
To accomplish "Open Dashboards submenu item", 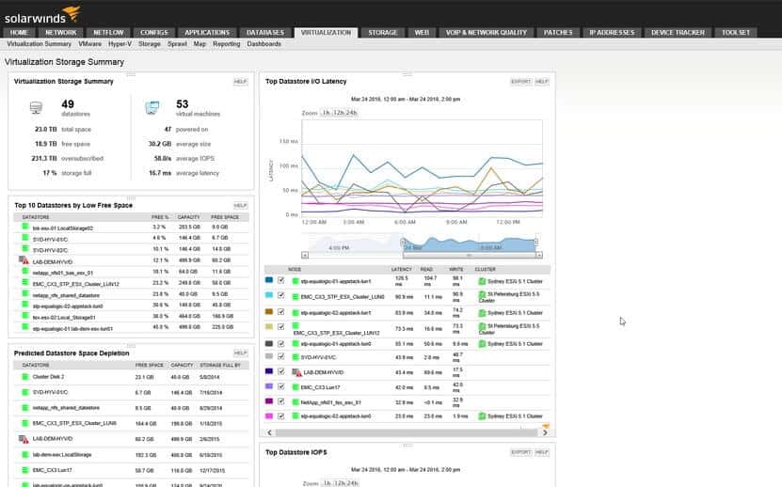I will pos(263,44).
